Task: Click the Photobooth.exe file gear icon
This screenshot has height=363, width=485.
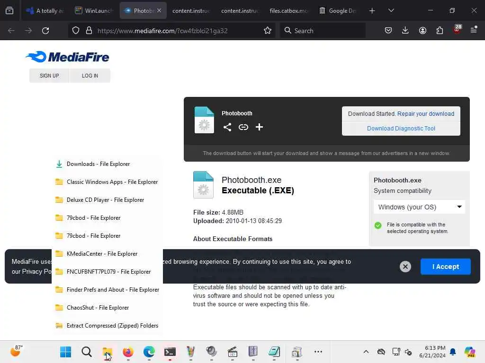Action: (203, 185)
